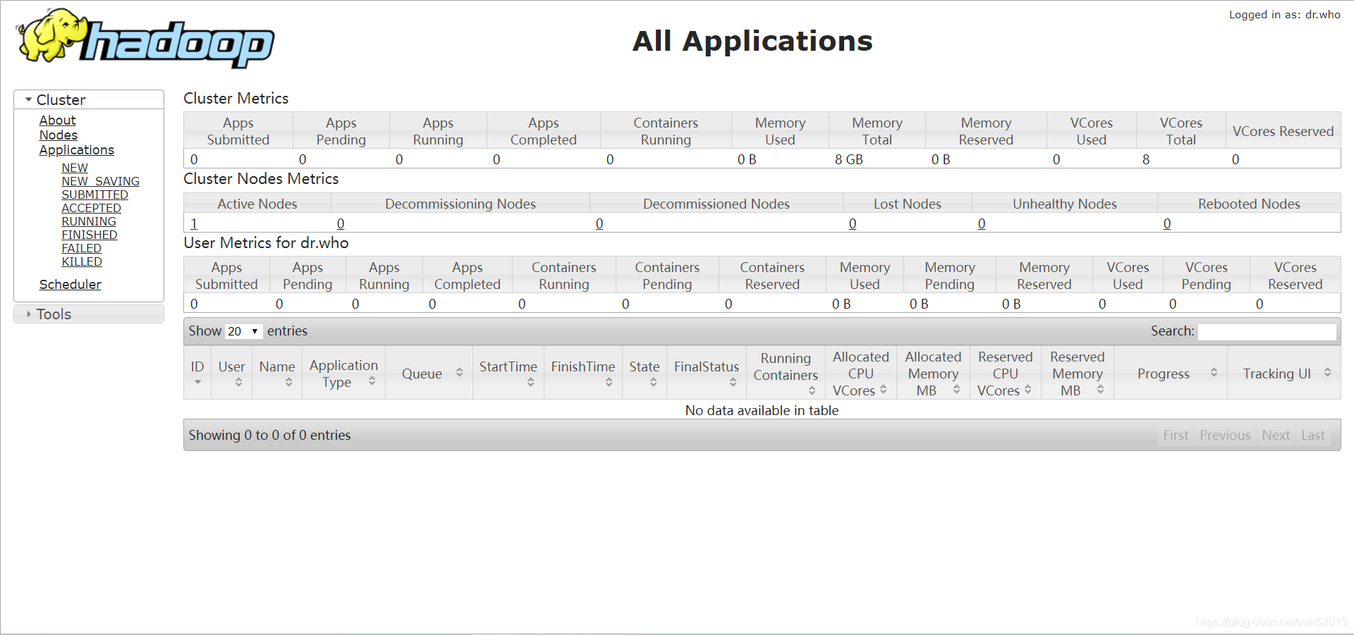
Task: Filter applications by NEW state
Action: click(75, 168)
